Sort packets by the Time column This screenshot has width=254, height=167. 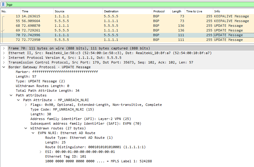[25, 11]
